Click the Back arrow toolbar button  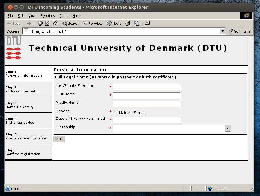(x=13, y=24)
